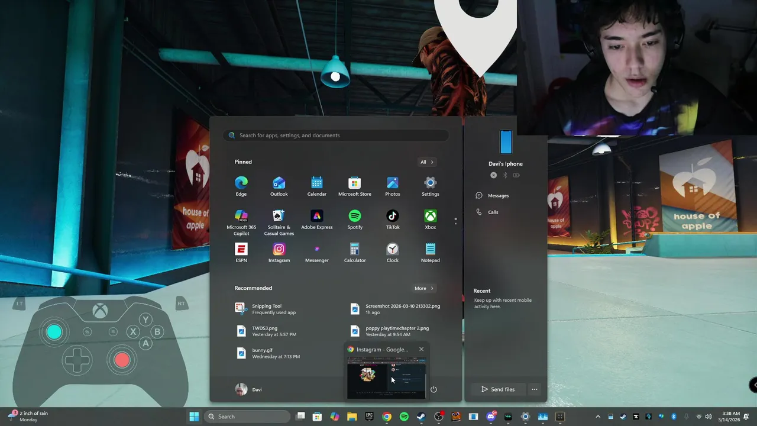Image resolution: width=757 pixels, height=426 pixels.
Task: Open Settings from the pinned apps
Action: [431, 186]
